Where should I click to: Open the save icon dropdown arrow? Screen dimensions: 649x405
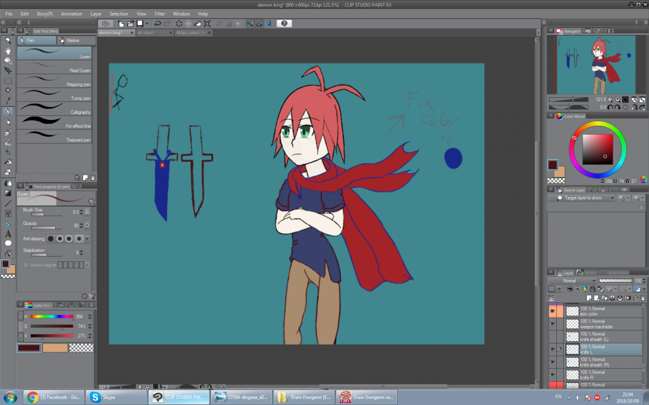147,23
